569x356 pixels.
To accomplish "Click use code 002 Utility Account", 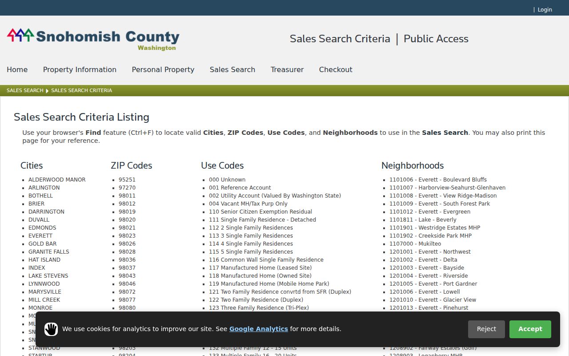I will [275, 196].
